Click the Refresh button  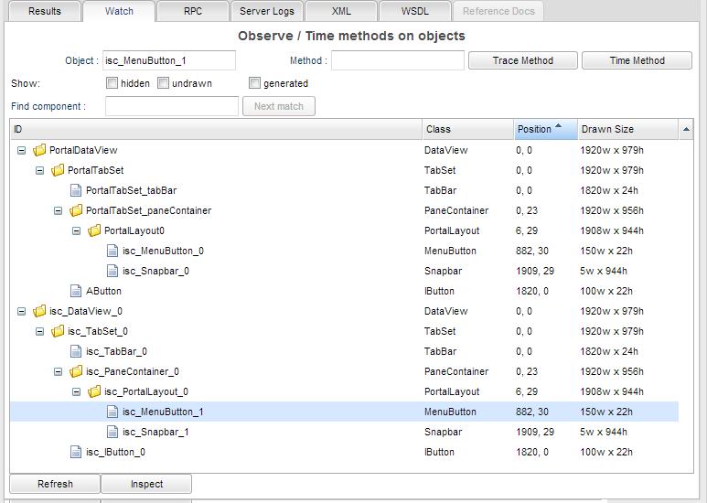pyautogui.click(x=55, y=484)
